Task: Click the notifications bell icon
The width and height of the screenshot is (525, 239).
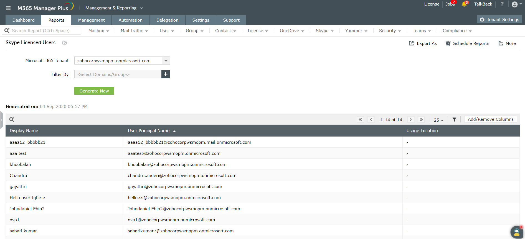Action: 464,4
